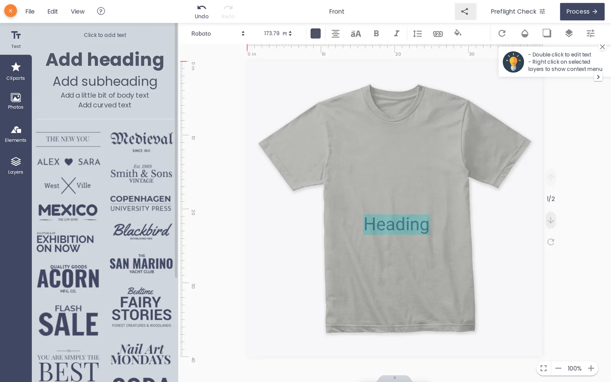The width and height of the screenshot is (611, 382).
Task: Add curved text
Action: 105,105
